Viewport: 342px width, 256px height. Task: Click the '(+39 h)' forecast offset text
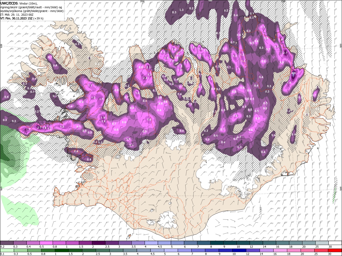pos(38,18)
